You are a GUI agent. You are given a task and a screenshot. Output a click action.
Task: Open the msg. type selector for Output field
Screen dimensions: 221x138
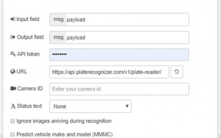click(58, 37)
